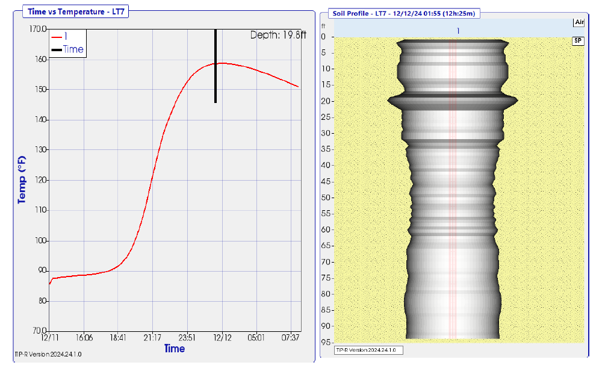605x368 pixels.
Task: Click the ft unit label above the depth scale
Action: (x=323, y=26)
